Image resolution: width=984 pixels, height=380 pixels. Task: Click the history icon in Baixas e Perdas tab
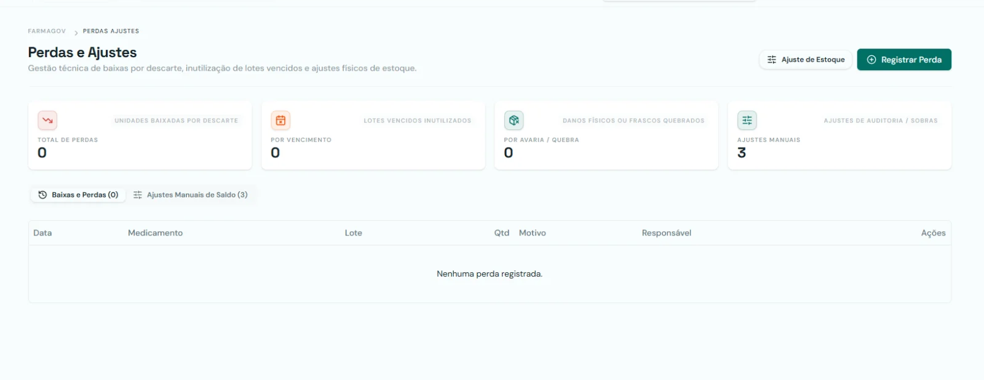point(42,195)
